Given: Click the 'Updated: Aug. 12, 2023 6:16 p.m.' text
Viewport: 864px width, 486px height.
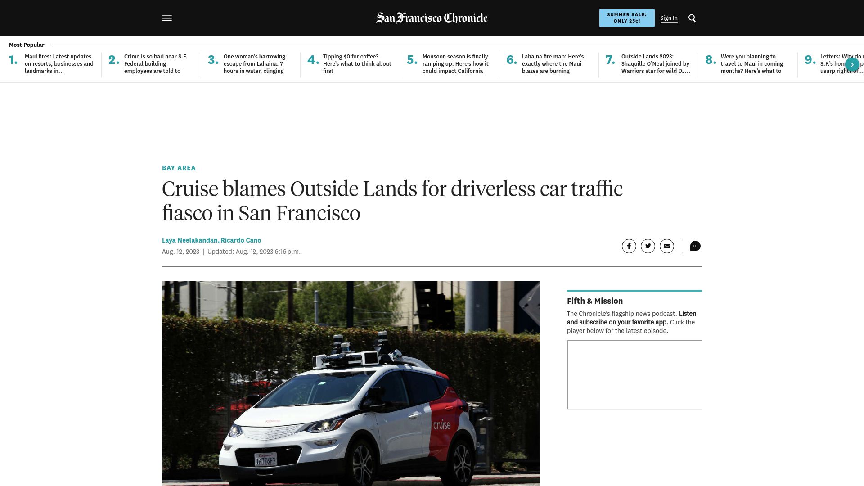Looking at the screenshot, I should pos(254,252).
